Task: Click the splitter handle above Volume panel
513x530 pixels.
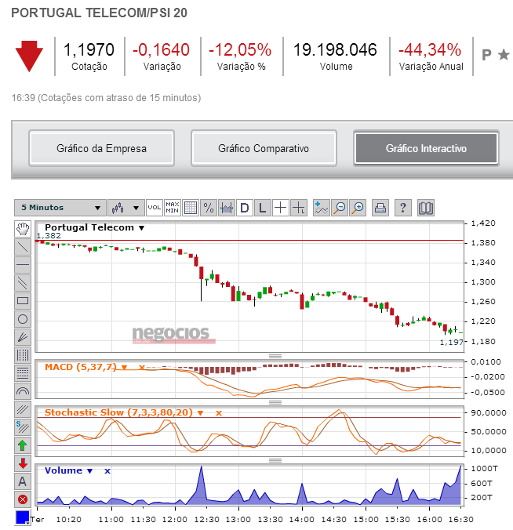Action: pyautogui.click(x=275, y=460)
